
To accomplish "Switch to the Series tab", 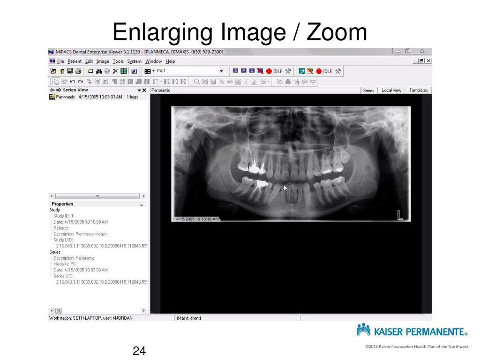I will coord(368,90).
